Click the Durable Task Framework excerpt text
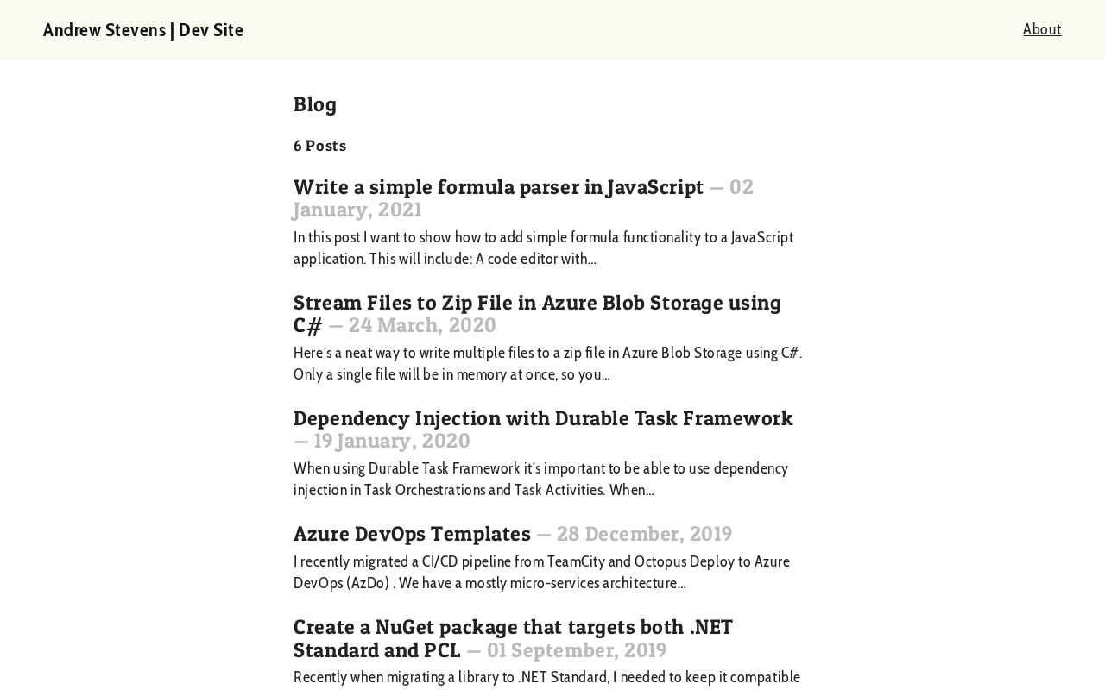This screenshot has width=1105, height=690. click(540, 479)
